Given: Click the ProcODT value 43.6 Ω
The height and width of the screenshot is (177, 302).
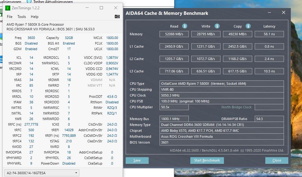Looking at the screenshot, I should [112, 97].
